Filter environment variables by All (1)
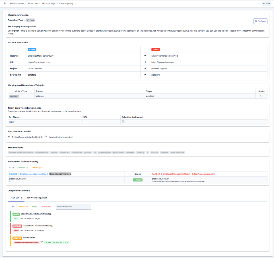The height and width of the screenshot is (258, 274). (x=11, y=168)
